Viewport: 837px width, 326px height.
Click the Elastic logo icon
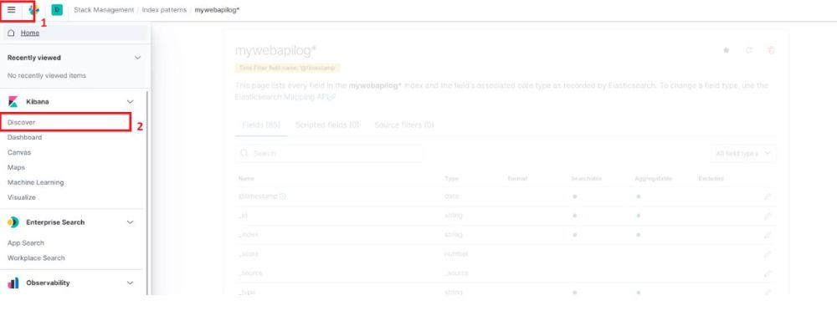(34, 10)
